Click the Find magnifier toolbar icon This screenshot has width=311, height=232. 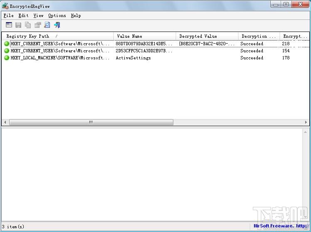click(x=47, y=25)
